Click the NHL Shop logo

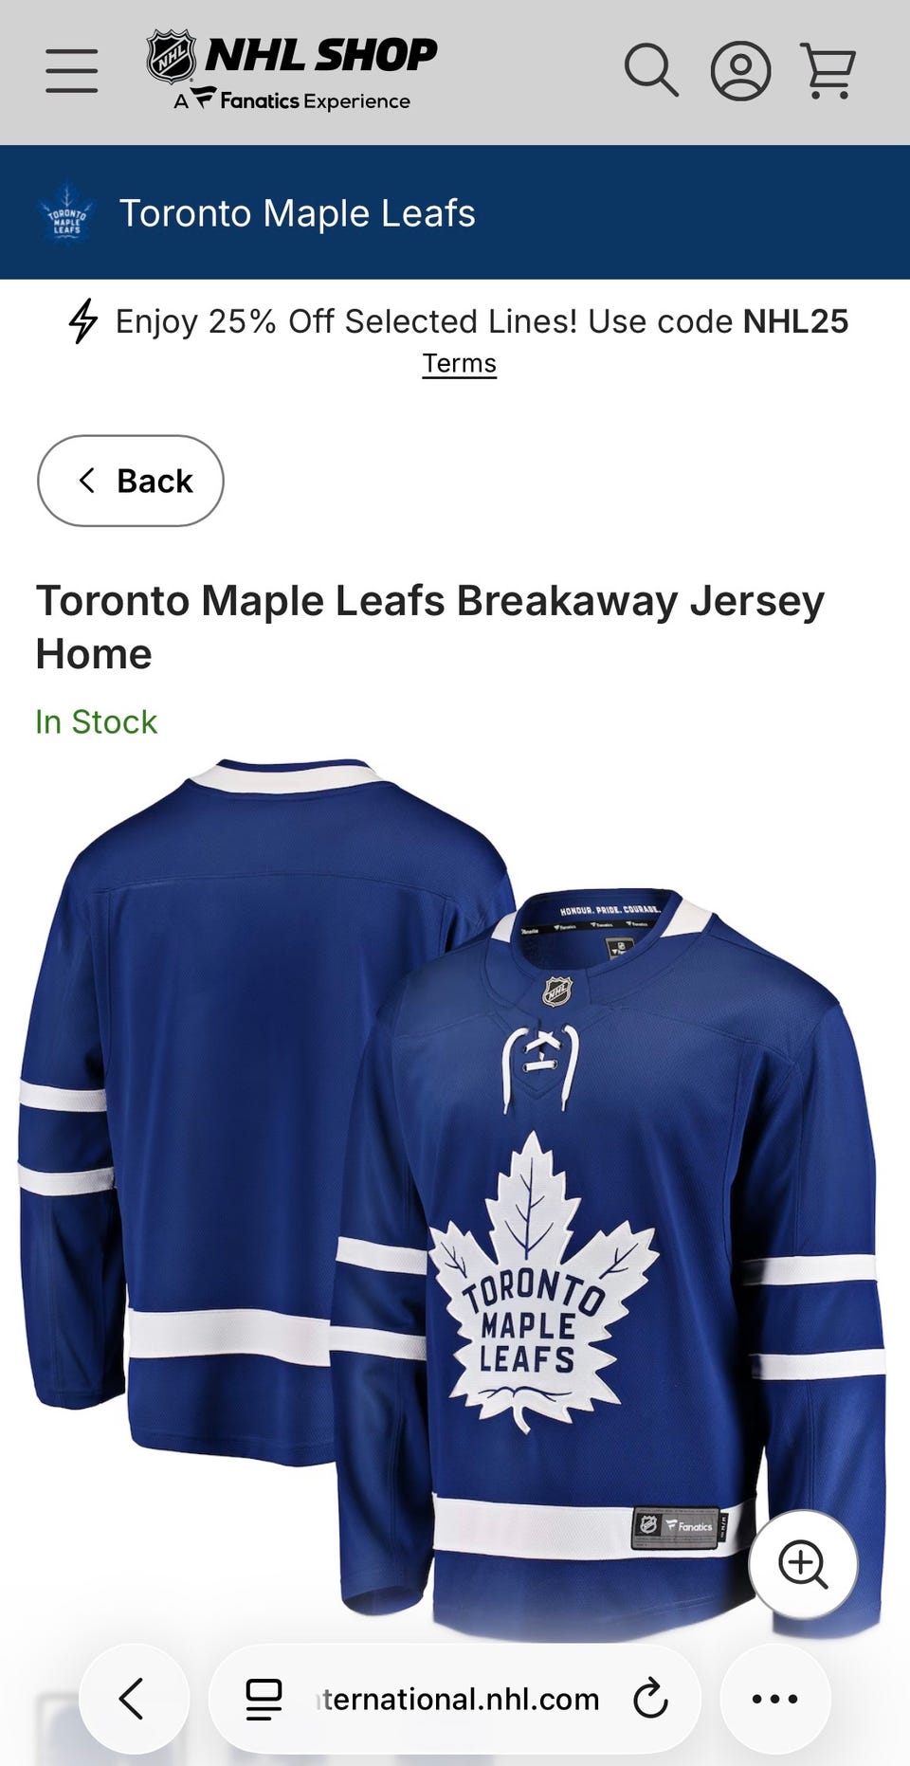pyautogui.click(x=292, y=70)
